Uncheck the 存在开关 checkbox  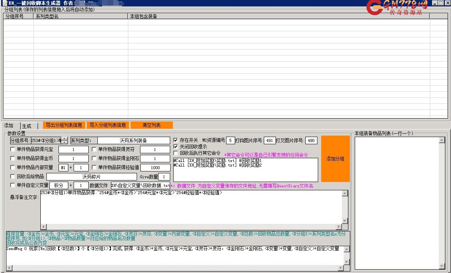[x=175, y=140]
